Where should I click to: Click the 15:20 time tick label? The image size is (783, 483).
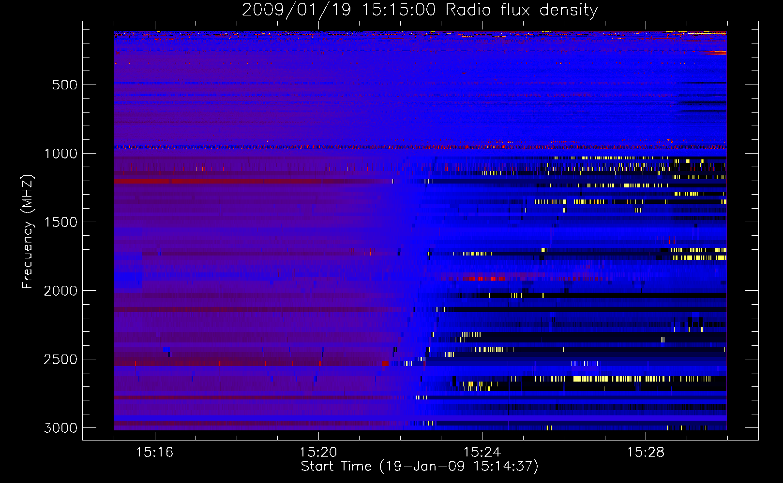[x=318, y=452]
